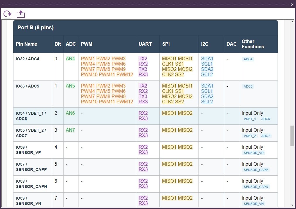
Task: Click the vertical scrollbar thumb
Action: 292,136
